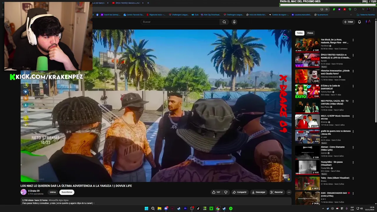Open Young Miko Sin pausa thumbnail
The image size is (377, 212).
pos(307,167)
